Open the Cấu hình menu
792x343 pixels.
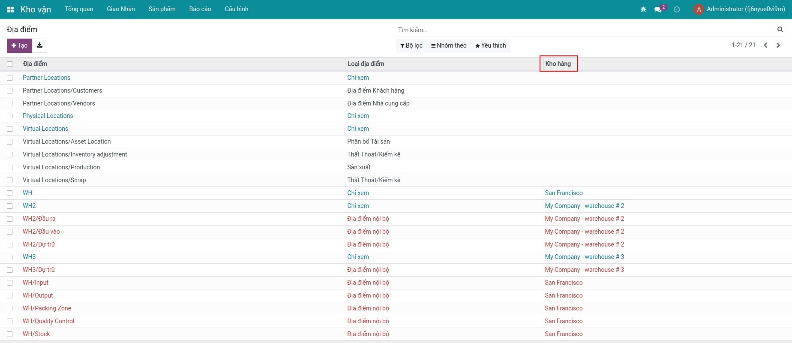(236, 9)
